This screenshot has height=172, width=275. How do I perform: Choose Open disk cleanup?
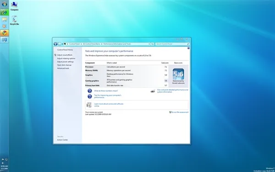click(x=64, y=65)
